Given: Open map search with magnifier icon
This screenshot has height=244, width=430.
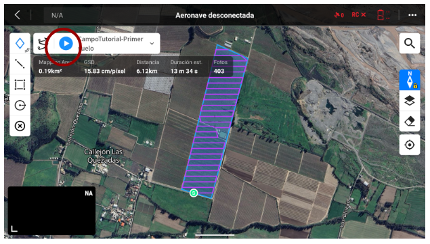Looking at the screenshot, I should 410,43.
